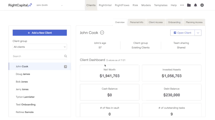Switch to the Client Access tab
This screenshot has width=215, height=120.
(x=156, y=22)
